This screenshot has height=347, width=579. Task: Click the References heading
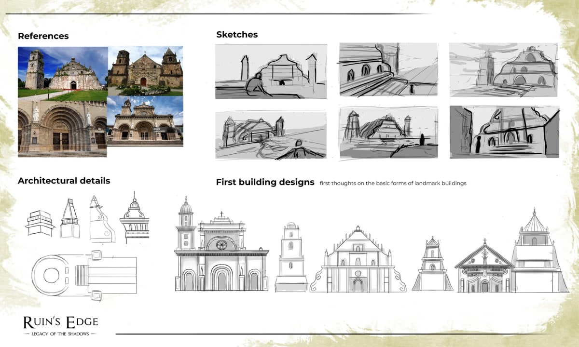click(x=43, y=36)
